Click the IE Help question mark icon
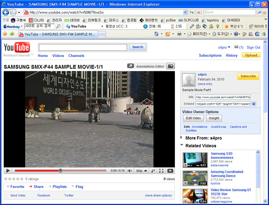 click(x=236, y=34)
